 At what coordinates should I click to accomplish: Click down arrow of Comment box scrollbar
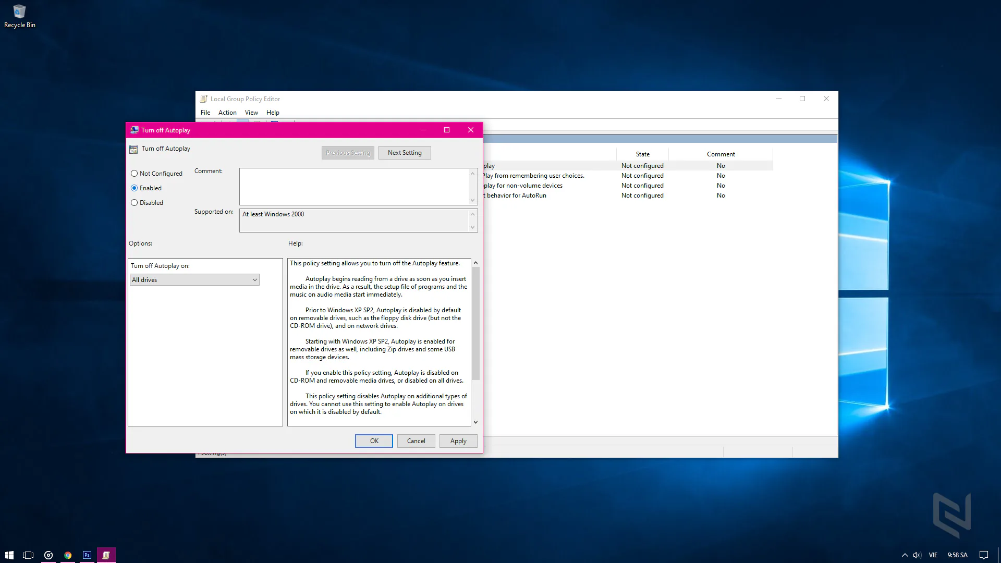coord(473,200)
